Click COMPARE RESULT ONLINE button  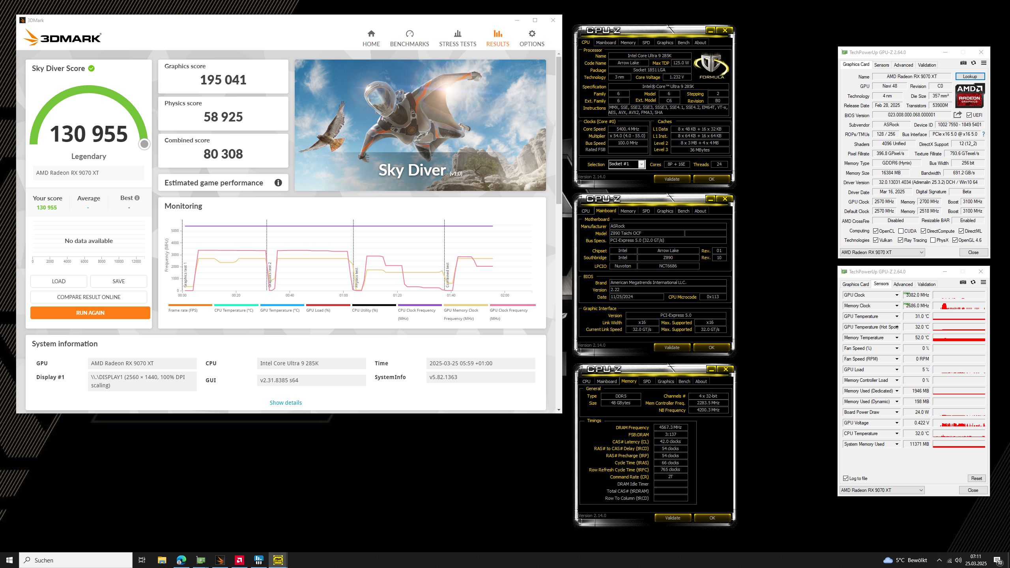[x=89, y=297]
